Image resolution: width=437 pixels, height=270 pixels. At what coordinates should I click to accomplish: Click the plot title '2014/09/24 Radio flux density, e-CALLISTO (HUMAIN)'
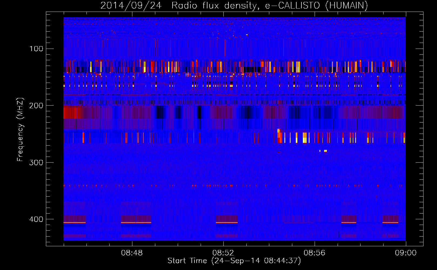click(234, 5)
